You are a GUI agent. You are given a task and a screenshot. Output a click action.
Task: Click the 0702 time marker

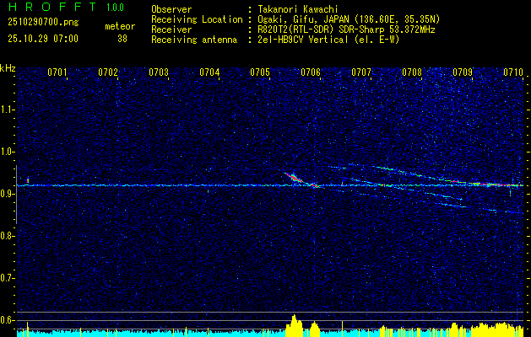click(108, 72)
